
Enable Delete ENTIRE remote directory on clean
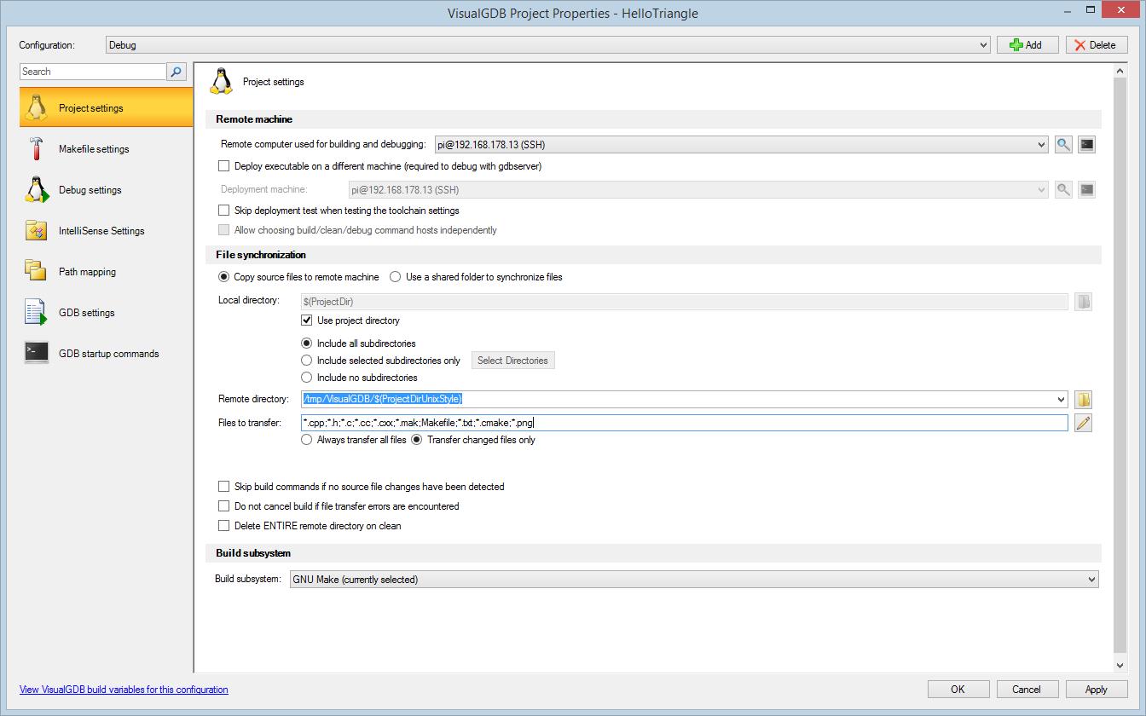click(224, 526)
